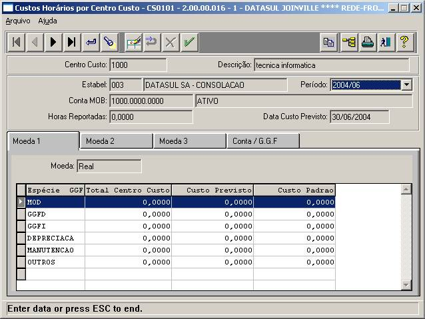This screenshot has height=319, width=425.
Task: Click Total Centro Custo value for MANUTENCAO
Action: point(128,250)
